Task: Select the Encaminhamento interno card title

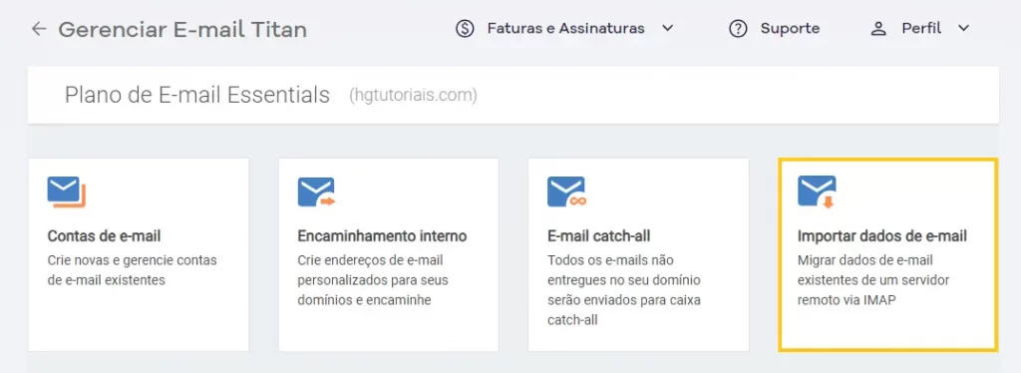Action: (382, 235)
